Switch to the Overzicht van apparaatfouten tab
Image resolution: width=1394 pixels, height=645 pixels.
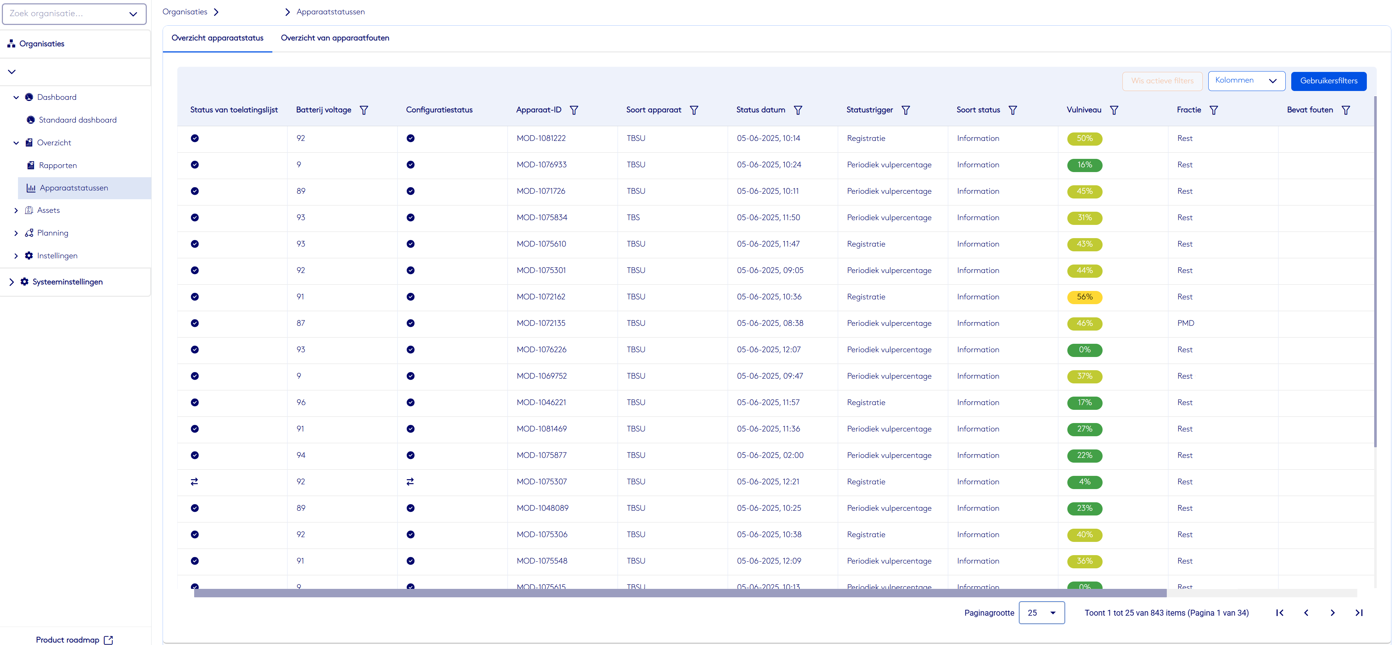(x=334, y=38)
